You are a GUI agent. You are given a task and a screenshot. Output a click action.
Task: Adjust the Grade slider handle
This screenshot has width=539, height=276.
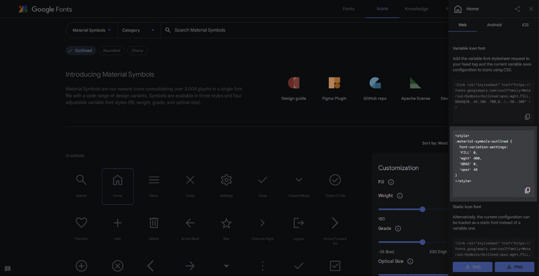point(422,242)
